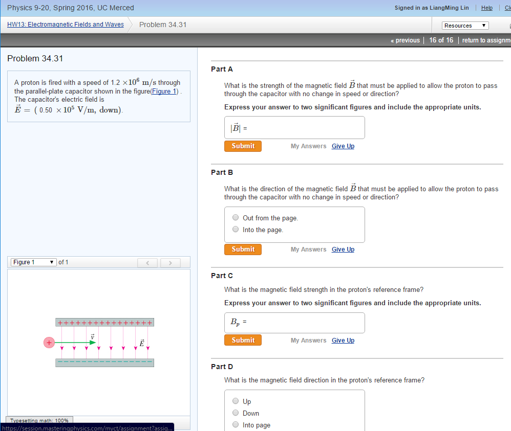Click the Help link
The width and height of the screenshot is (511, 431).
pyautogui.click(x=486, y=8)
